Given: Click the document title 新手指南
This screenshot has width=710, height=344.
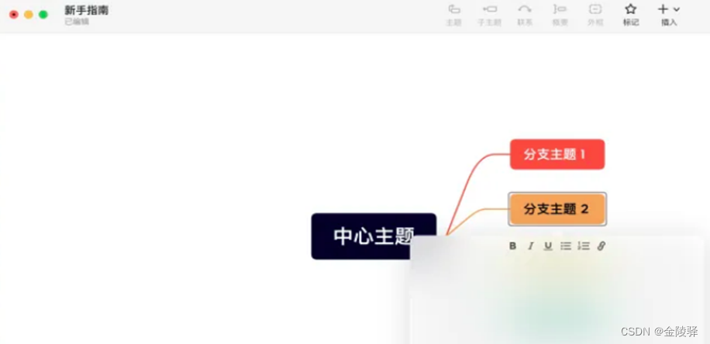Looking at the screenshot, I should 87,10.
